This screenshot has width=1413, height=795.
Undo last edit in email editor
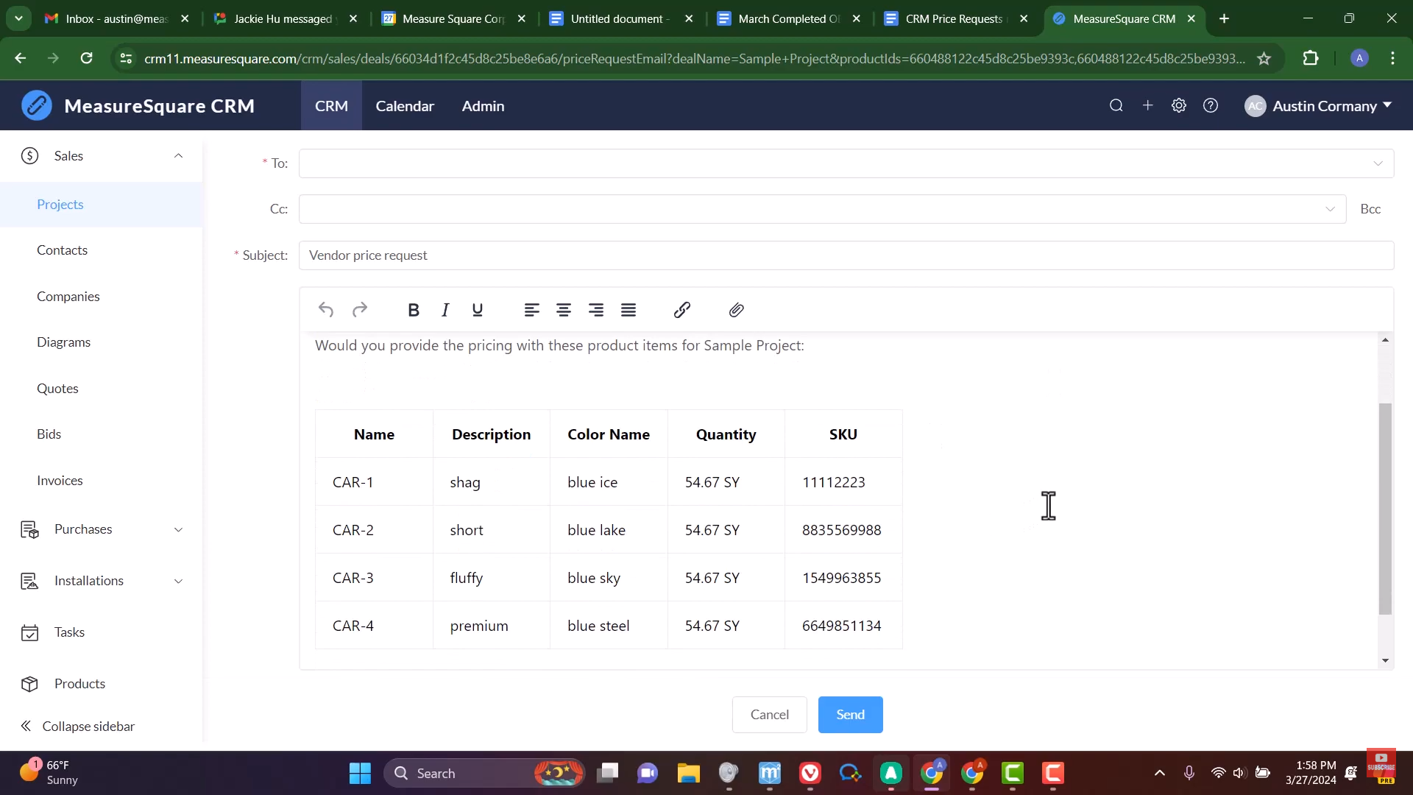click(326, 310)
